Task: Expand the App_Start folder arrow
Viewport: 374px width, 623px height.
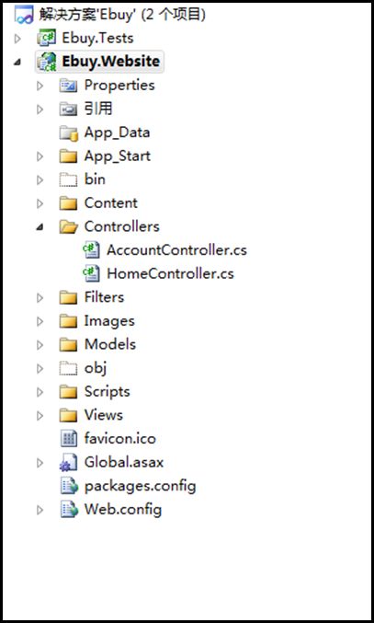Action: [x=40, y=156]
